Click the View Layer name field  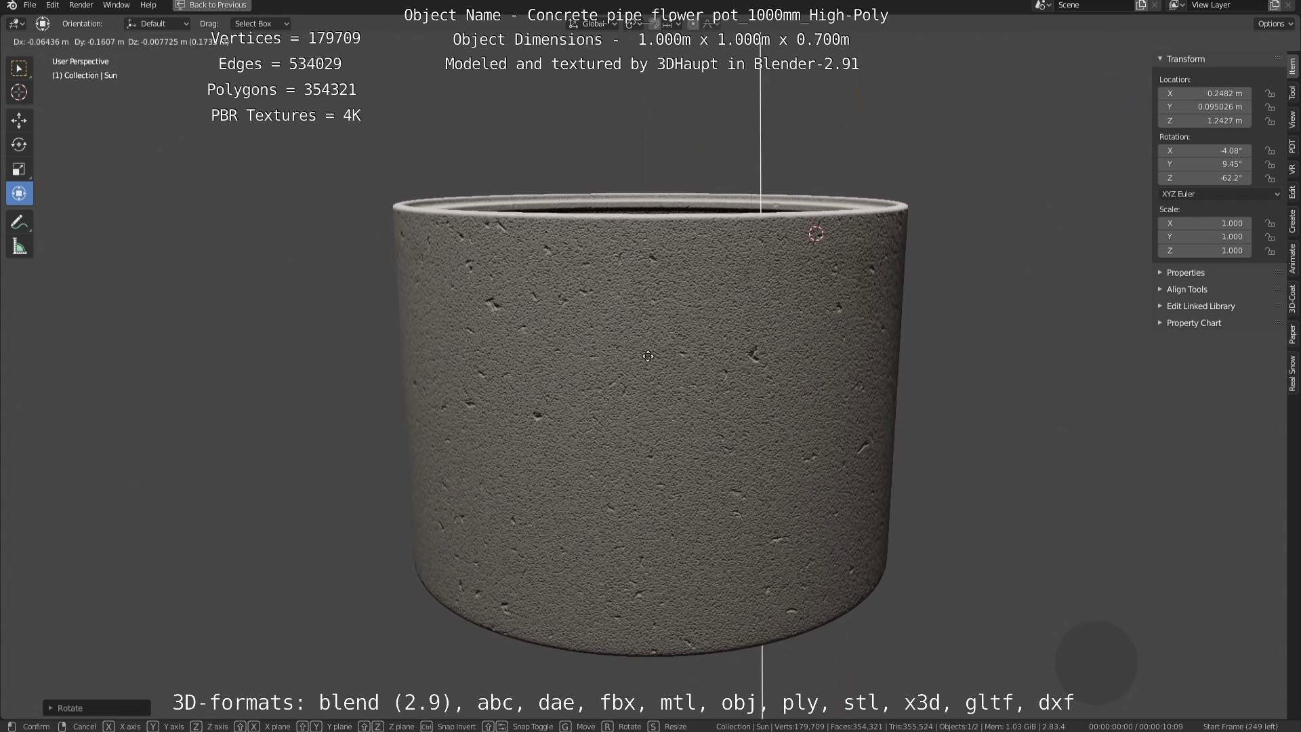1227,5
